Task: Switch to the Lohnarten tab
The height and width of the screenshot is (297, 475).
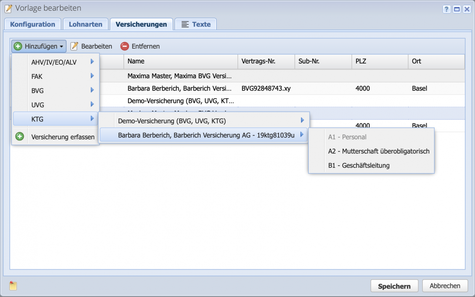Action: point(85,24)
